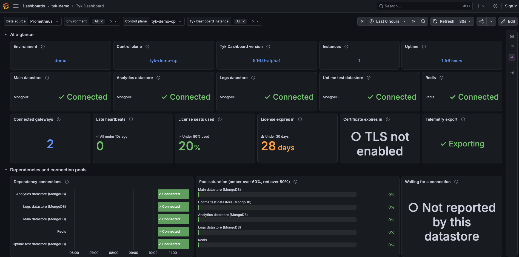
Task: Go to Dashboards breadcrumb
Action: 34,6
